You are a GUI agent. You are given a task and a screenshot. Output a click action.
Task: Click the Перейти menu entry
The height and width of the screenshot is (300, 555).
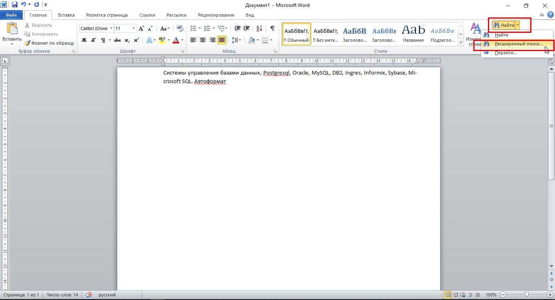click(x=506, y=53)
